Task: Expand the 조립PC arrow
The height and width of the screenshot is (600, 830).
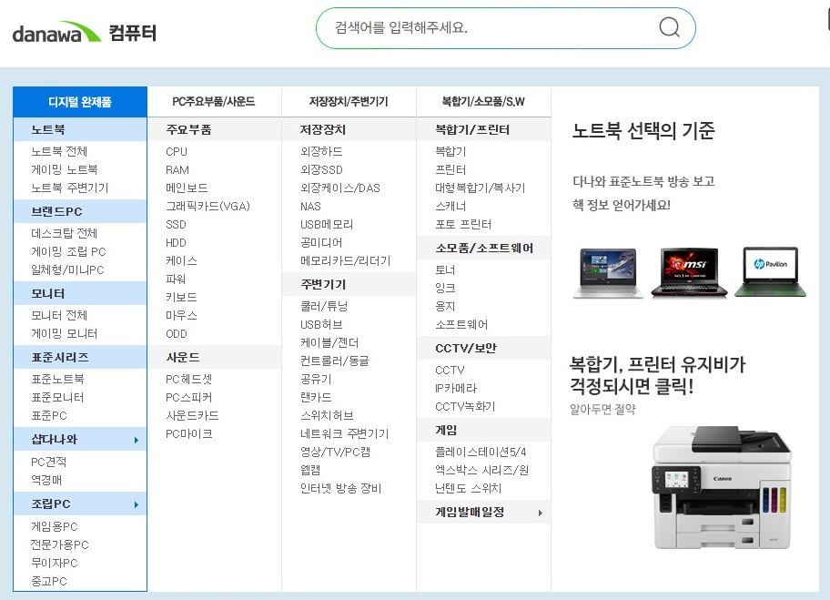Action: tap(136, 504)
